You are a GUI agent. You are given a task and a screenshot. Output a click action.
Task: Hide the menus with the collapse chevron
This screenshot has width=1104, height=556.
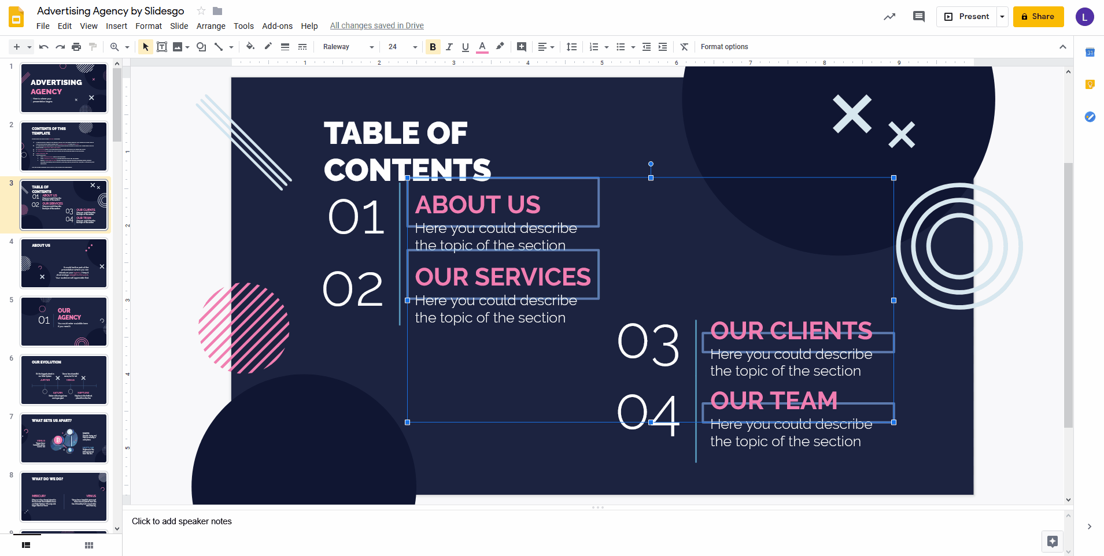[x=1063, y=47]
